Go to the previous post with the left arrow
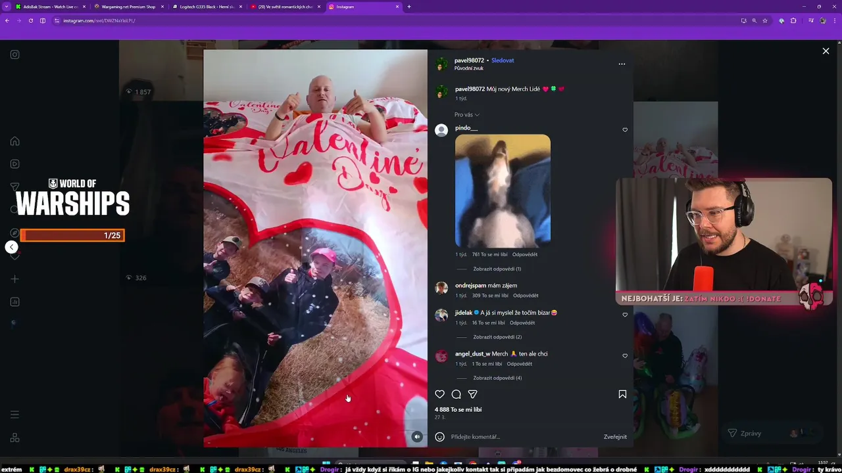Image resolution: width=842 pixels, height=473 pixels. 11,247
